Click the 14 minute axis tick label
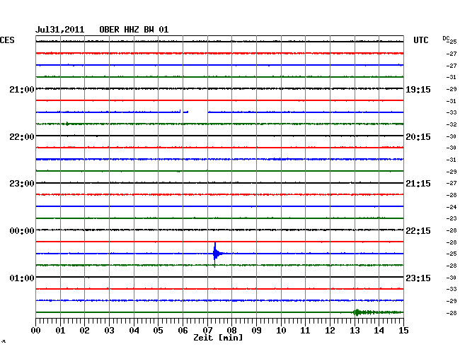460x349 pixels. click(x=379, y=331)
